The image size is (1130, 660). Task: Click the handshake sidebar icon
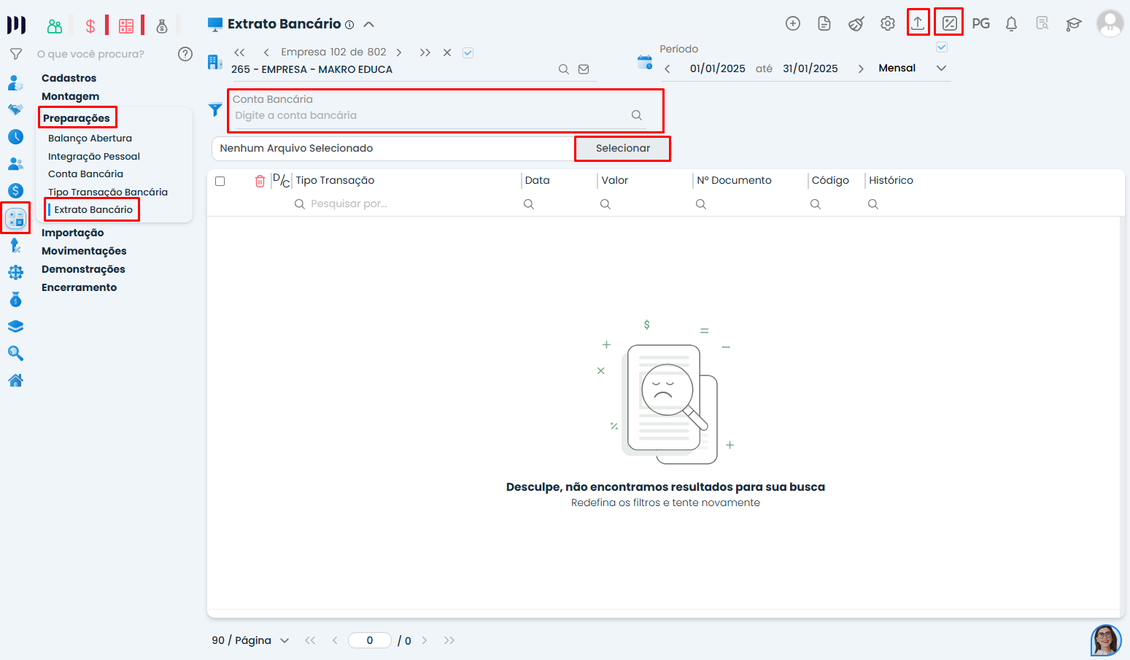15,109
